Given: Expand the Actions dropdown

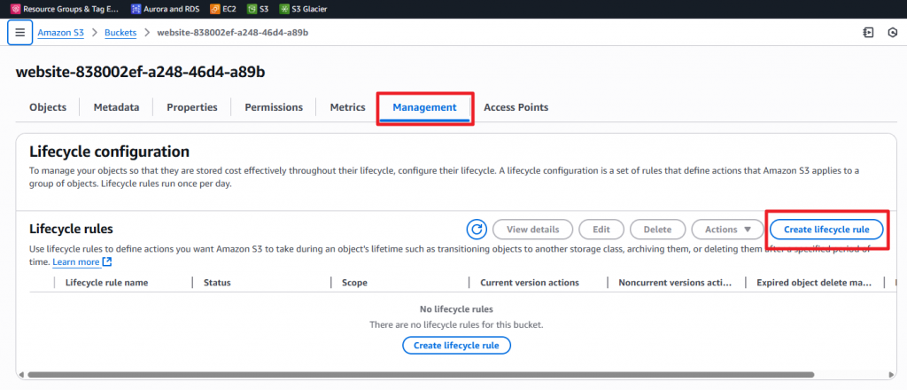Looking at the screenshot, I should 728,230.
